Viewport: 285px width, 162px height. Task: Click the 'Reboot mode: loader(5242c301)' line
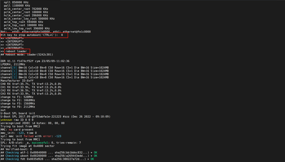tap(27, 54)
